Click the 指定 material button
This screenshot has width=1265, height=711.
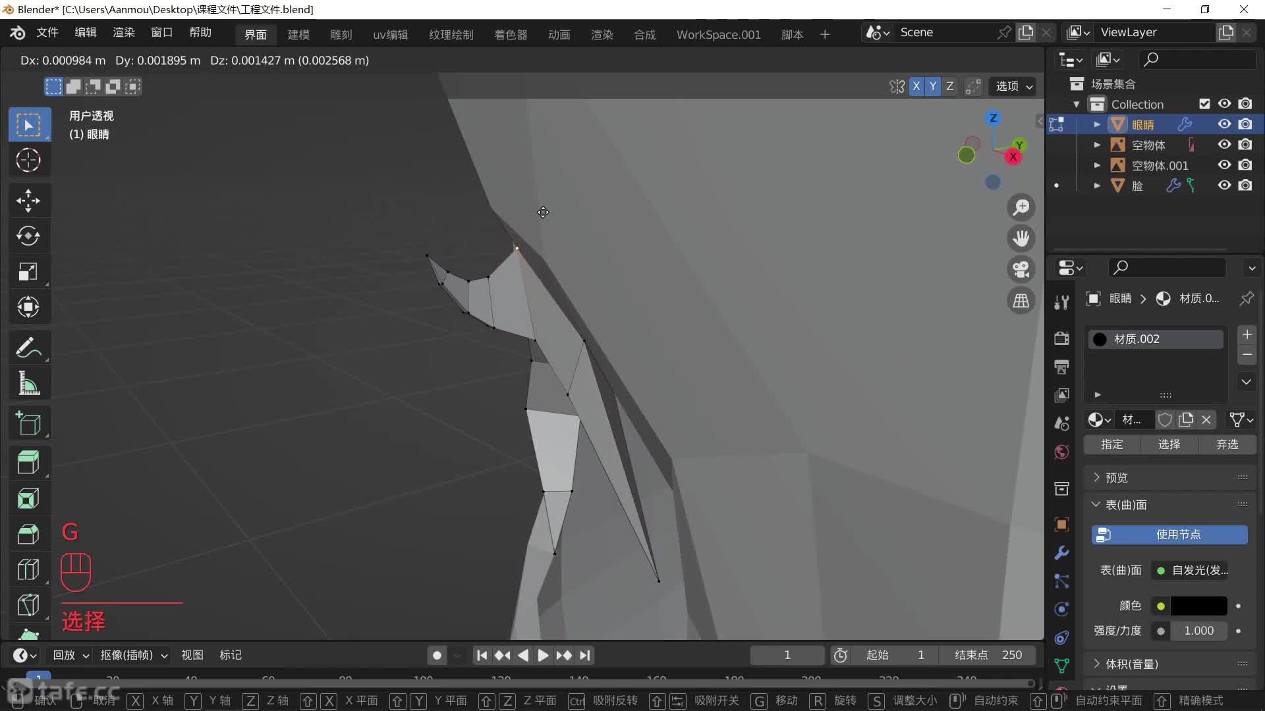[x=1112, y=444]
